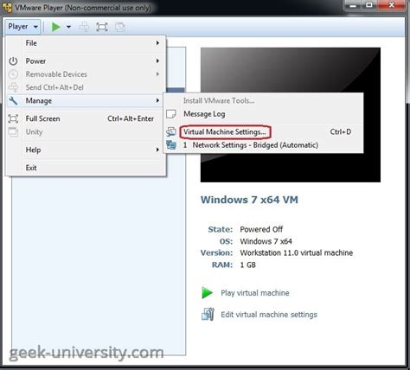Click the Full Screen icon in the menu
This screenshot has height=370, width=410.
[13, 118]
